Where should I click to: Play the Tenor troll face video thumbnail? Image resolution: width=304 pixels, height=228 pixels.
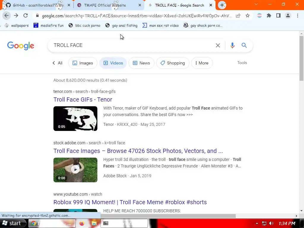(x=75, y=118)
